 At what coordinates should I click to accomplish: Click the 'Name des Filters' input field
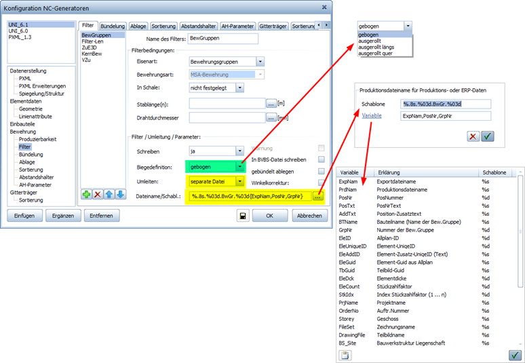[222, 39]
